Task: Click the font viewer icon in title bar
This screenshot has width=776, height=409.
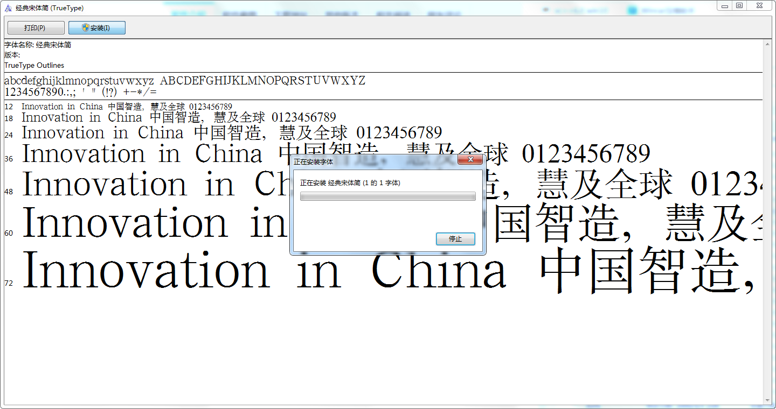Action: click(x=8, y=8)
